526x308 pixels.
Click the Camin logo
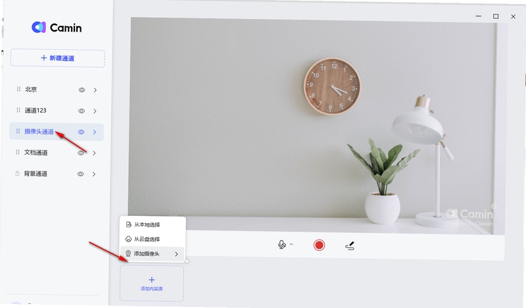click(57, 28)
